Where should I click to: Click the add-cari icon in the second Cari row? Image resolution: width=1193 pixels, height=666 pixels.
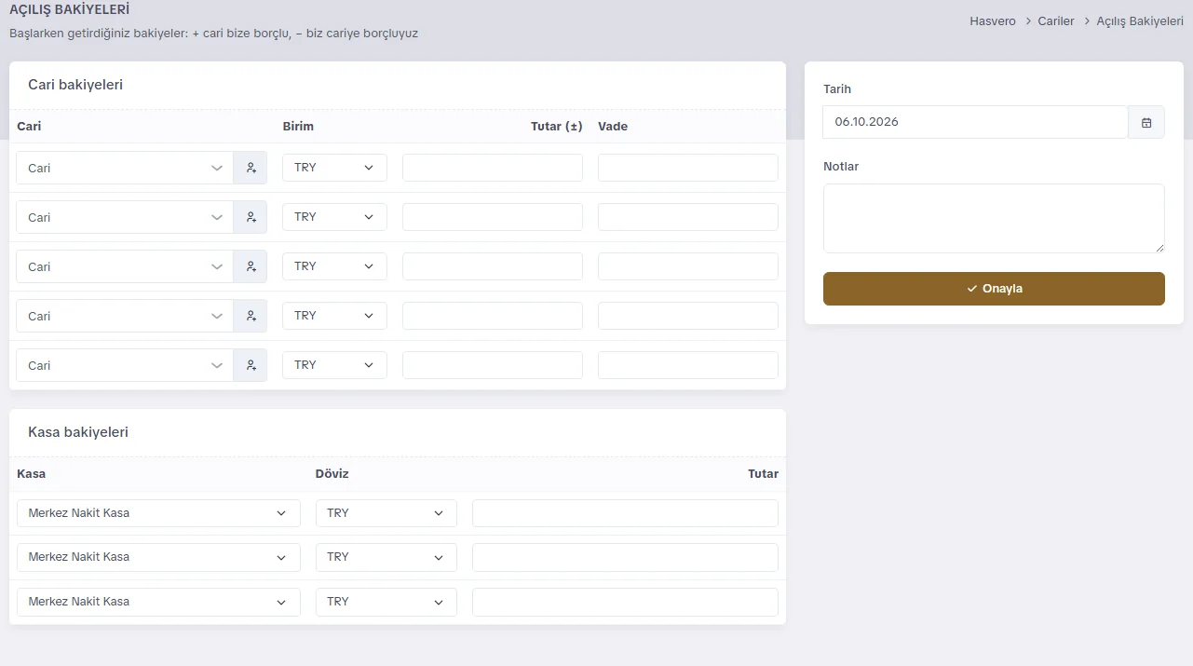click(251, 217)
